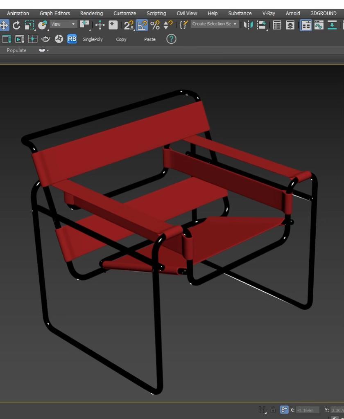This screenshot has height=419, width=344.
Task: Click the X coordinate input field
Action: (x=308, y=410)
